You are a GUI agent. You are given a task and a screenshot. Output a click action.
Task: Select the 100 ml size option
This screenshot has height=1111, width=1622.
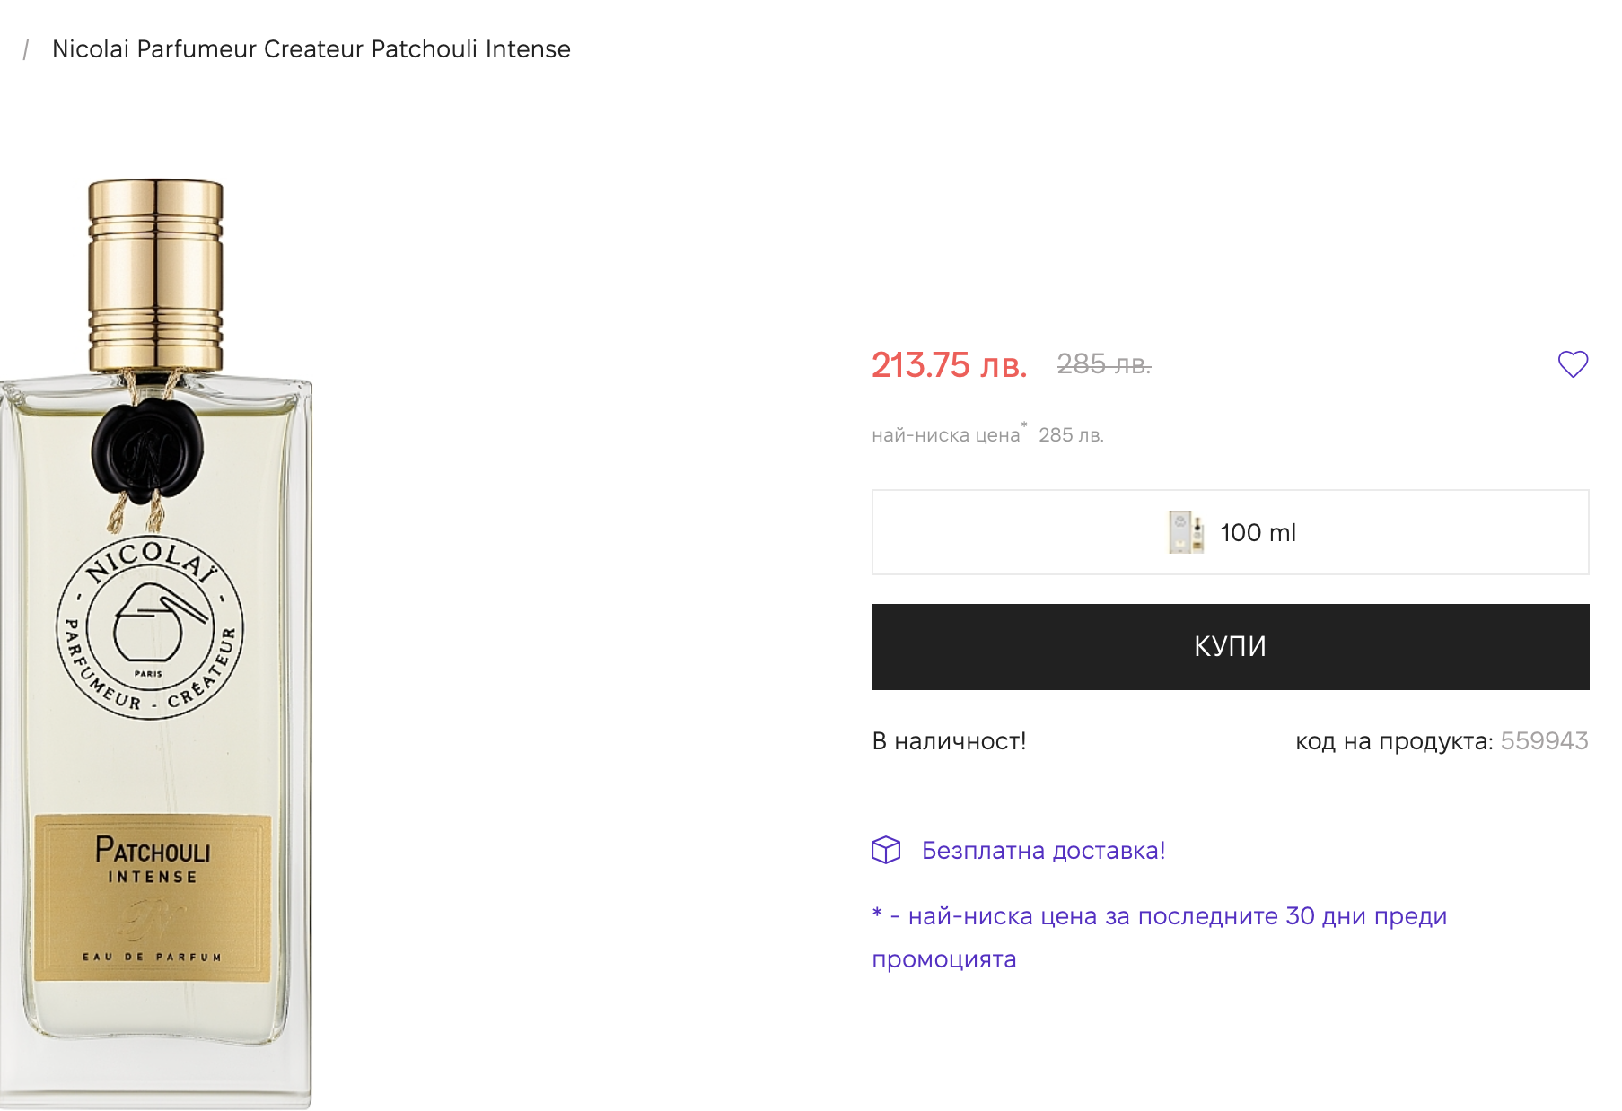(1230, 532)
